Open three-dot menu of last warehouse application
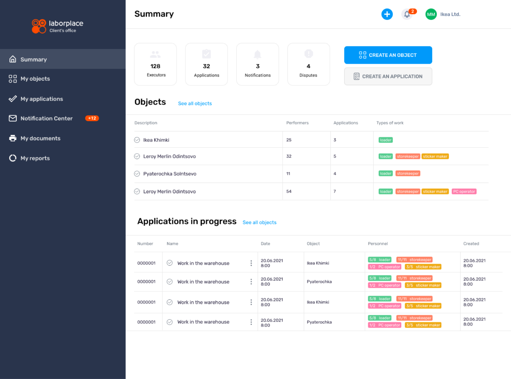This screenshot has height=379, width=511. click(x=251, y=322)
